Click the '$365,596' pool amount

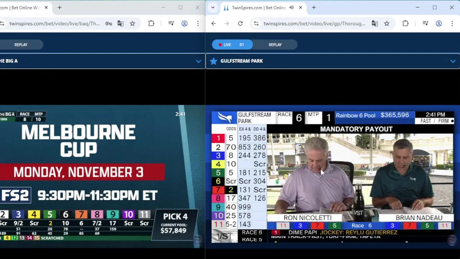coord(394,115)
